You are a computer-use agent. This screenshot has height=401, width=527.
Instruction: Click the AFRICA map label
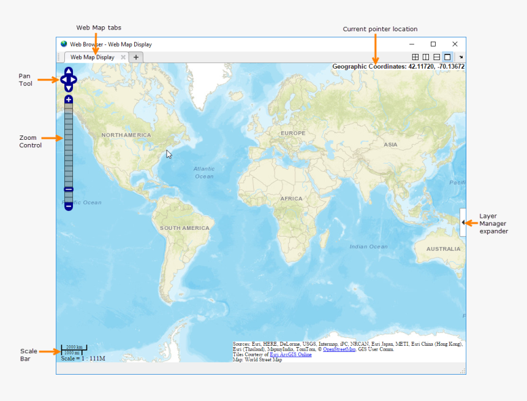pos(292,199)
